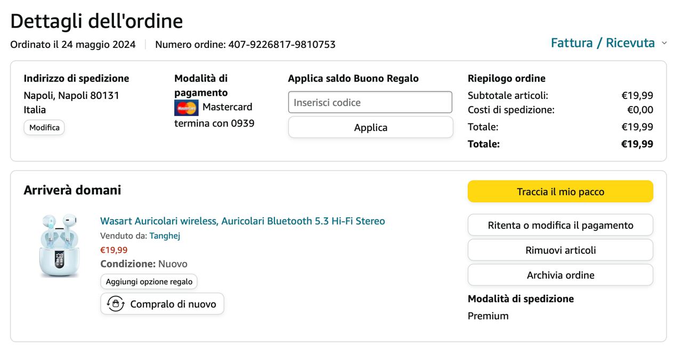The width and height of the screenshot is (682, 354).
Task: Click the buy-again icon beside Compralo di nuovo
Action: [x=116, y=304]
